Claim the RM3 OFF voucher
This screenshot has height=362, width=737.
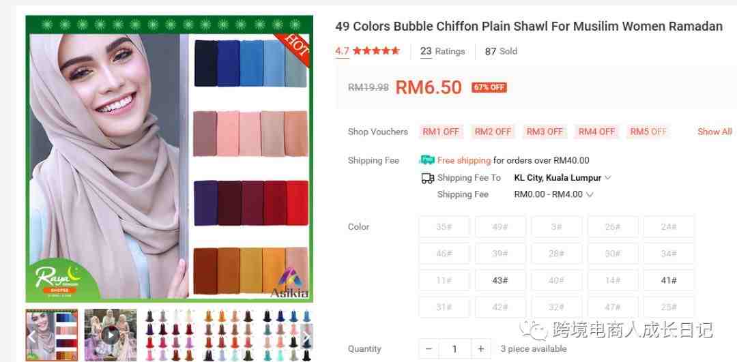click(545, 132)
